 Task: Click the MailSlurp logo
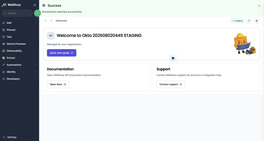11,5
